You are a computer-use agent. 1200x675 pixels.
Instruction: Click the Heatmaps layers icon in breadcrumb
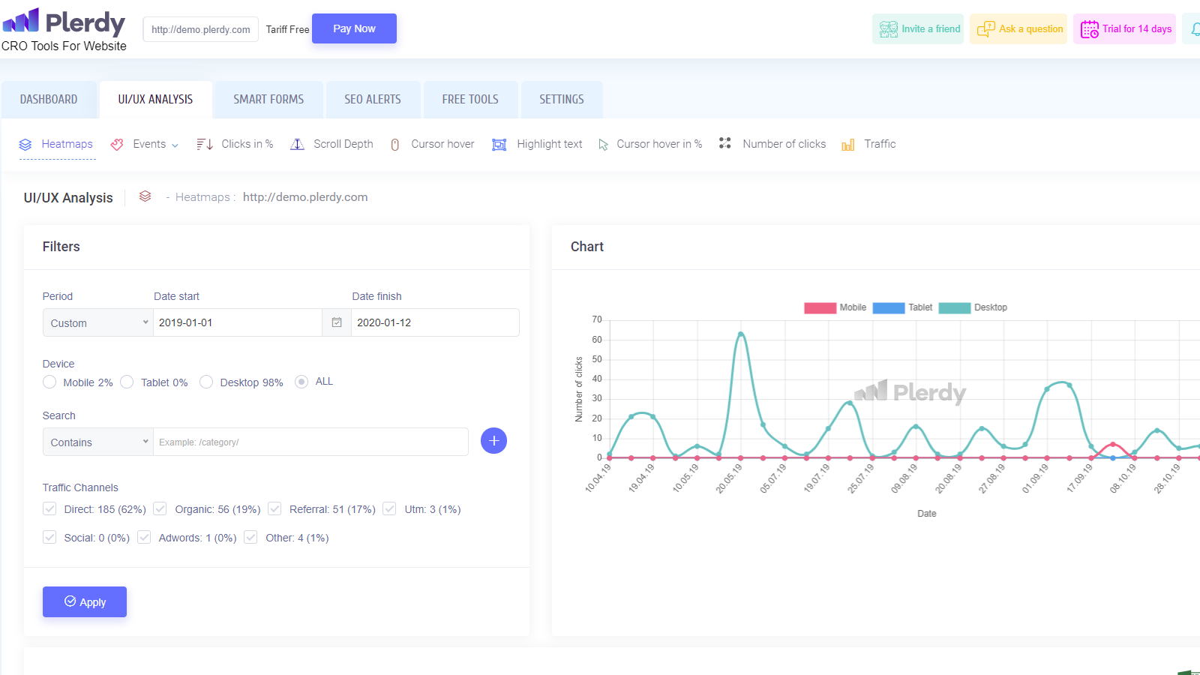pyautogui.click(x=145, y=196)
